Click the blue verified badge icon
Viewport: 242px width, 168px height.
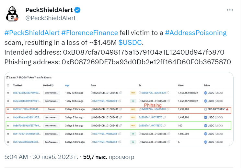pos(77,10)
